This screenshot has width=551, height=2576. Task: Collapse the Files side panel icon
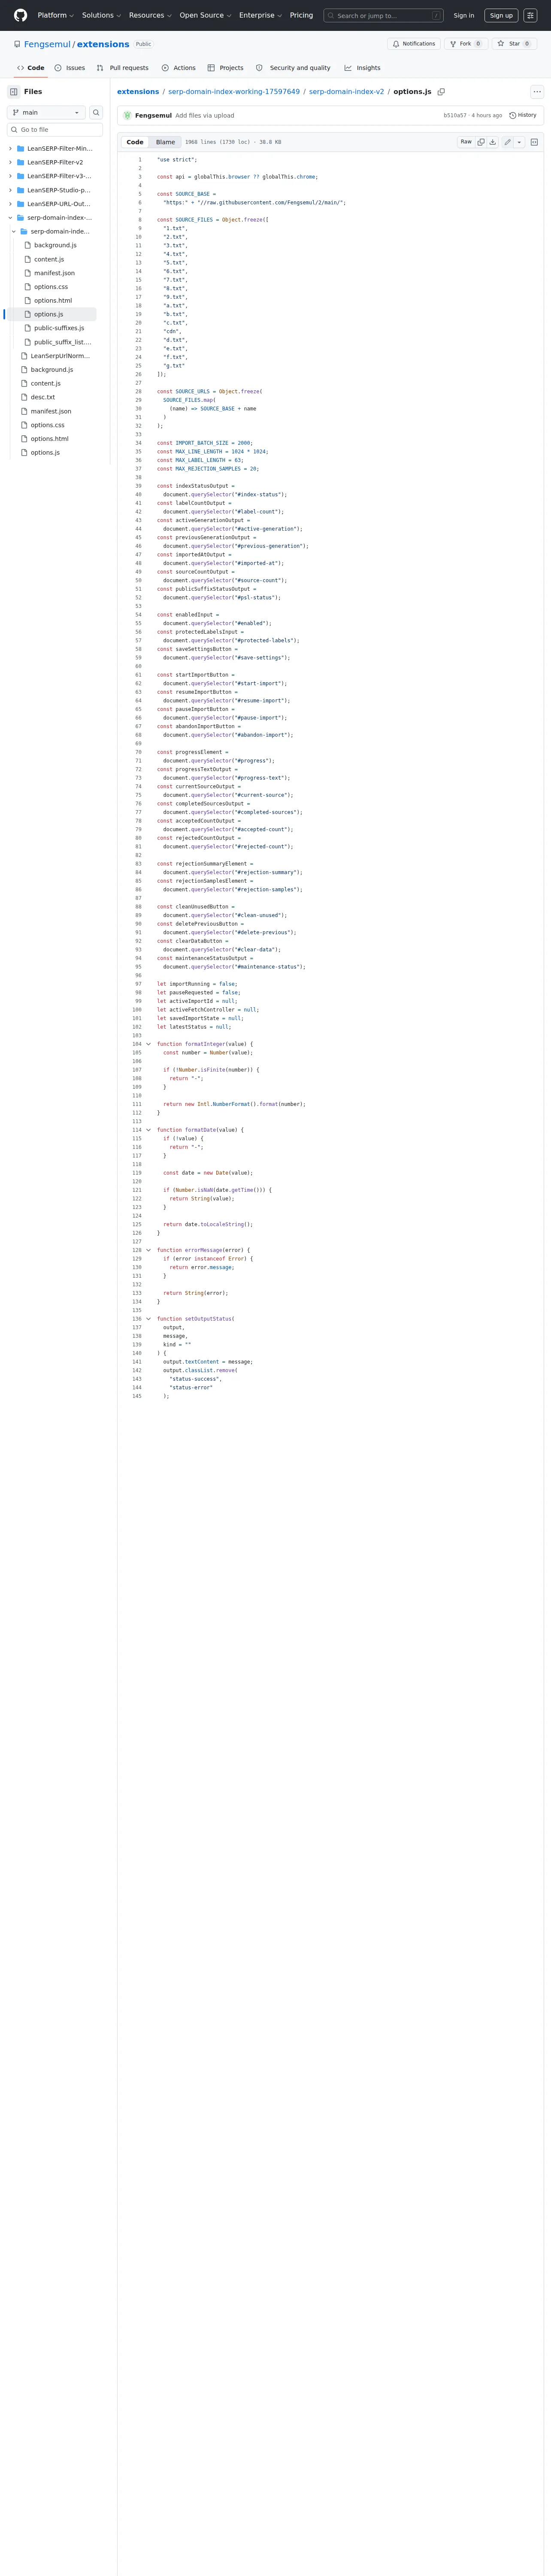14,91
